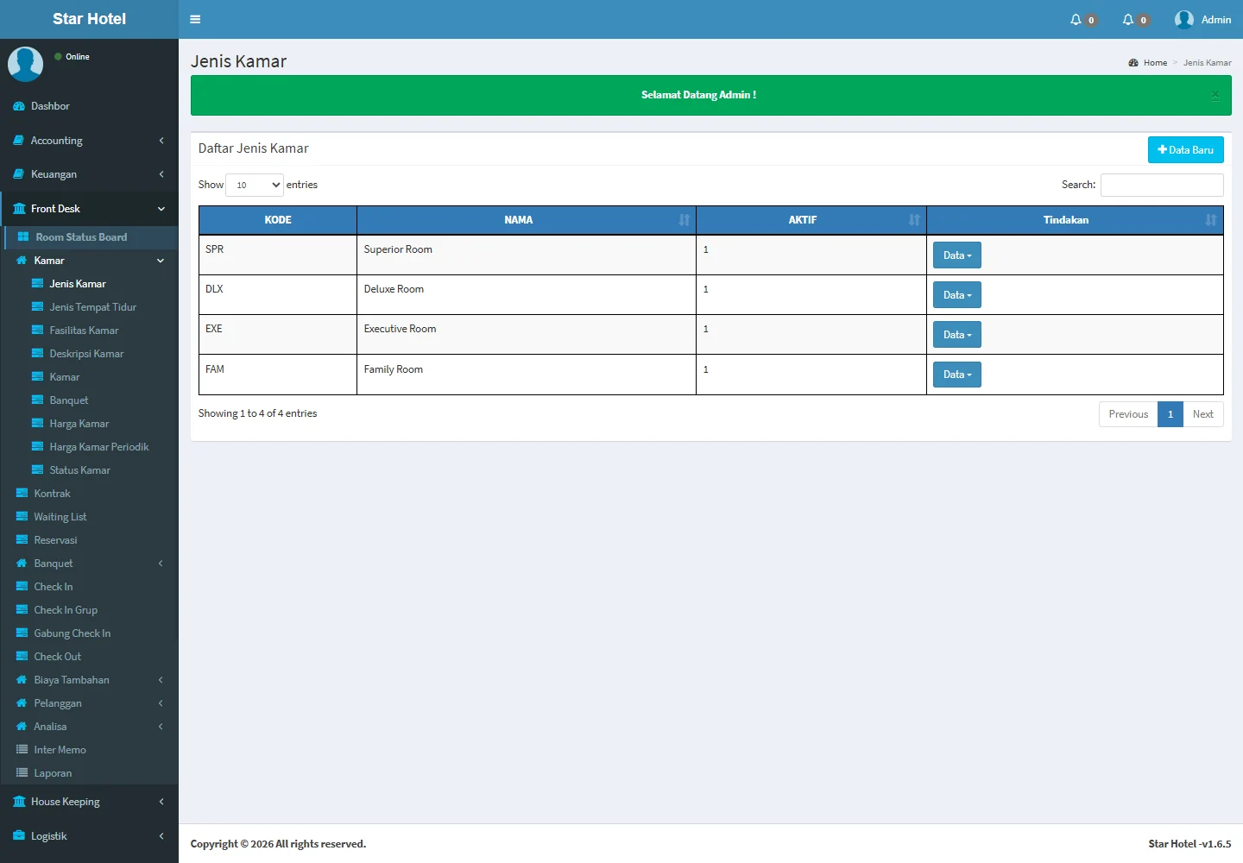
Task: Click the Data Baru button
Action: click(1185, 150)
